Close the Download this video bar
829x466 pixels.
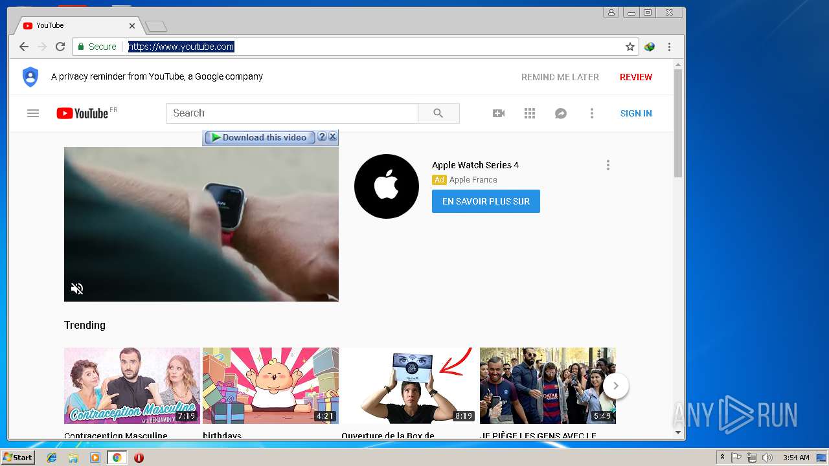tap(332, 137)
